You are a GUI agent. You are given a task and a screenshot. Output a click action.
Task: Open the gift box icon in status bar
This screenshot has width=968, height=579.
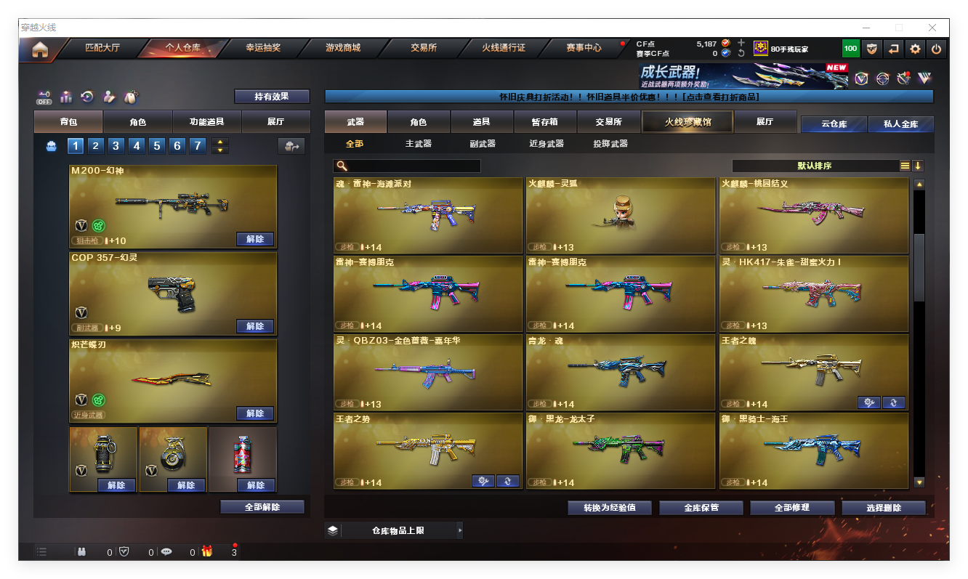207,551
